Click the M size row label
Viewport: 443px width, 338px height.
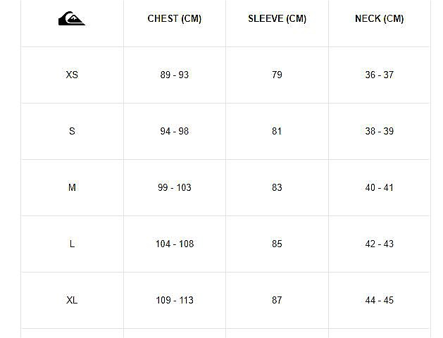tap(72, 187)
